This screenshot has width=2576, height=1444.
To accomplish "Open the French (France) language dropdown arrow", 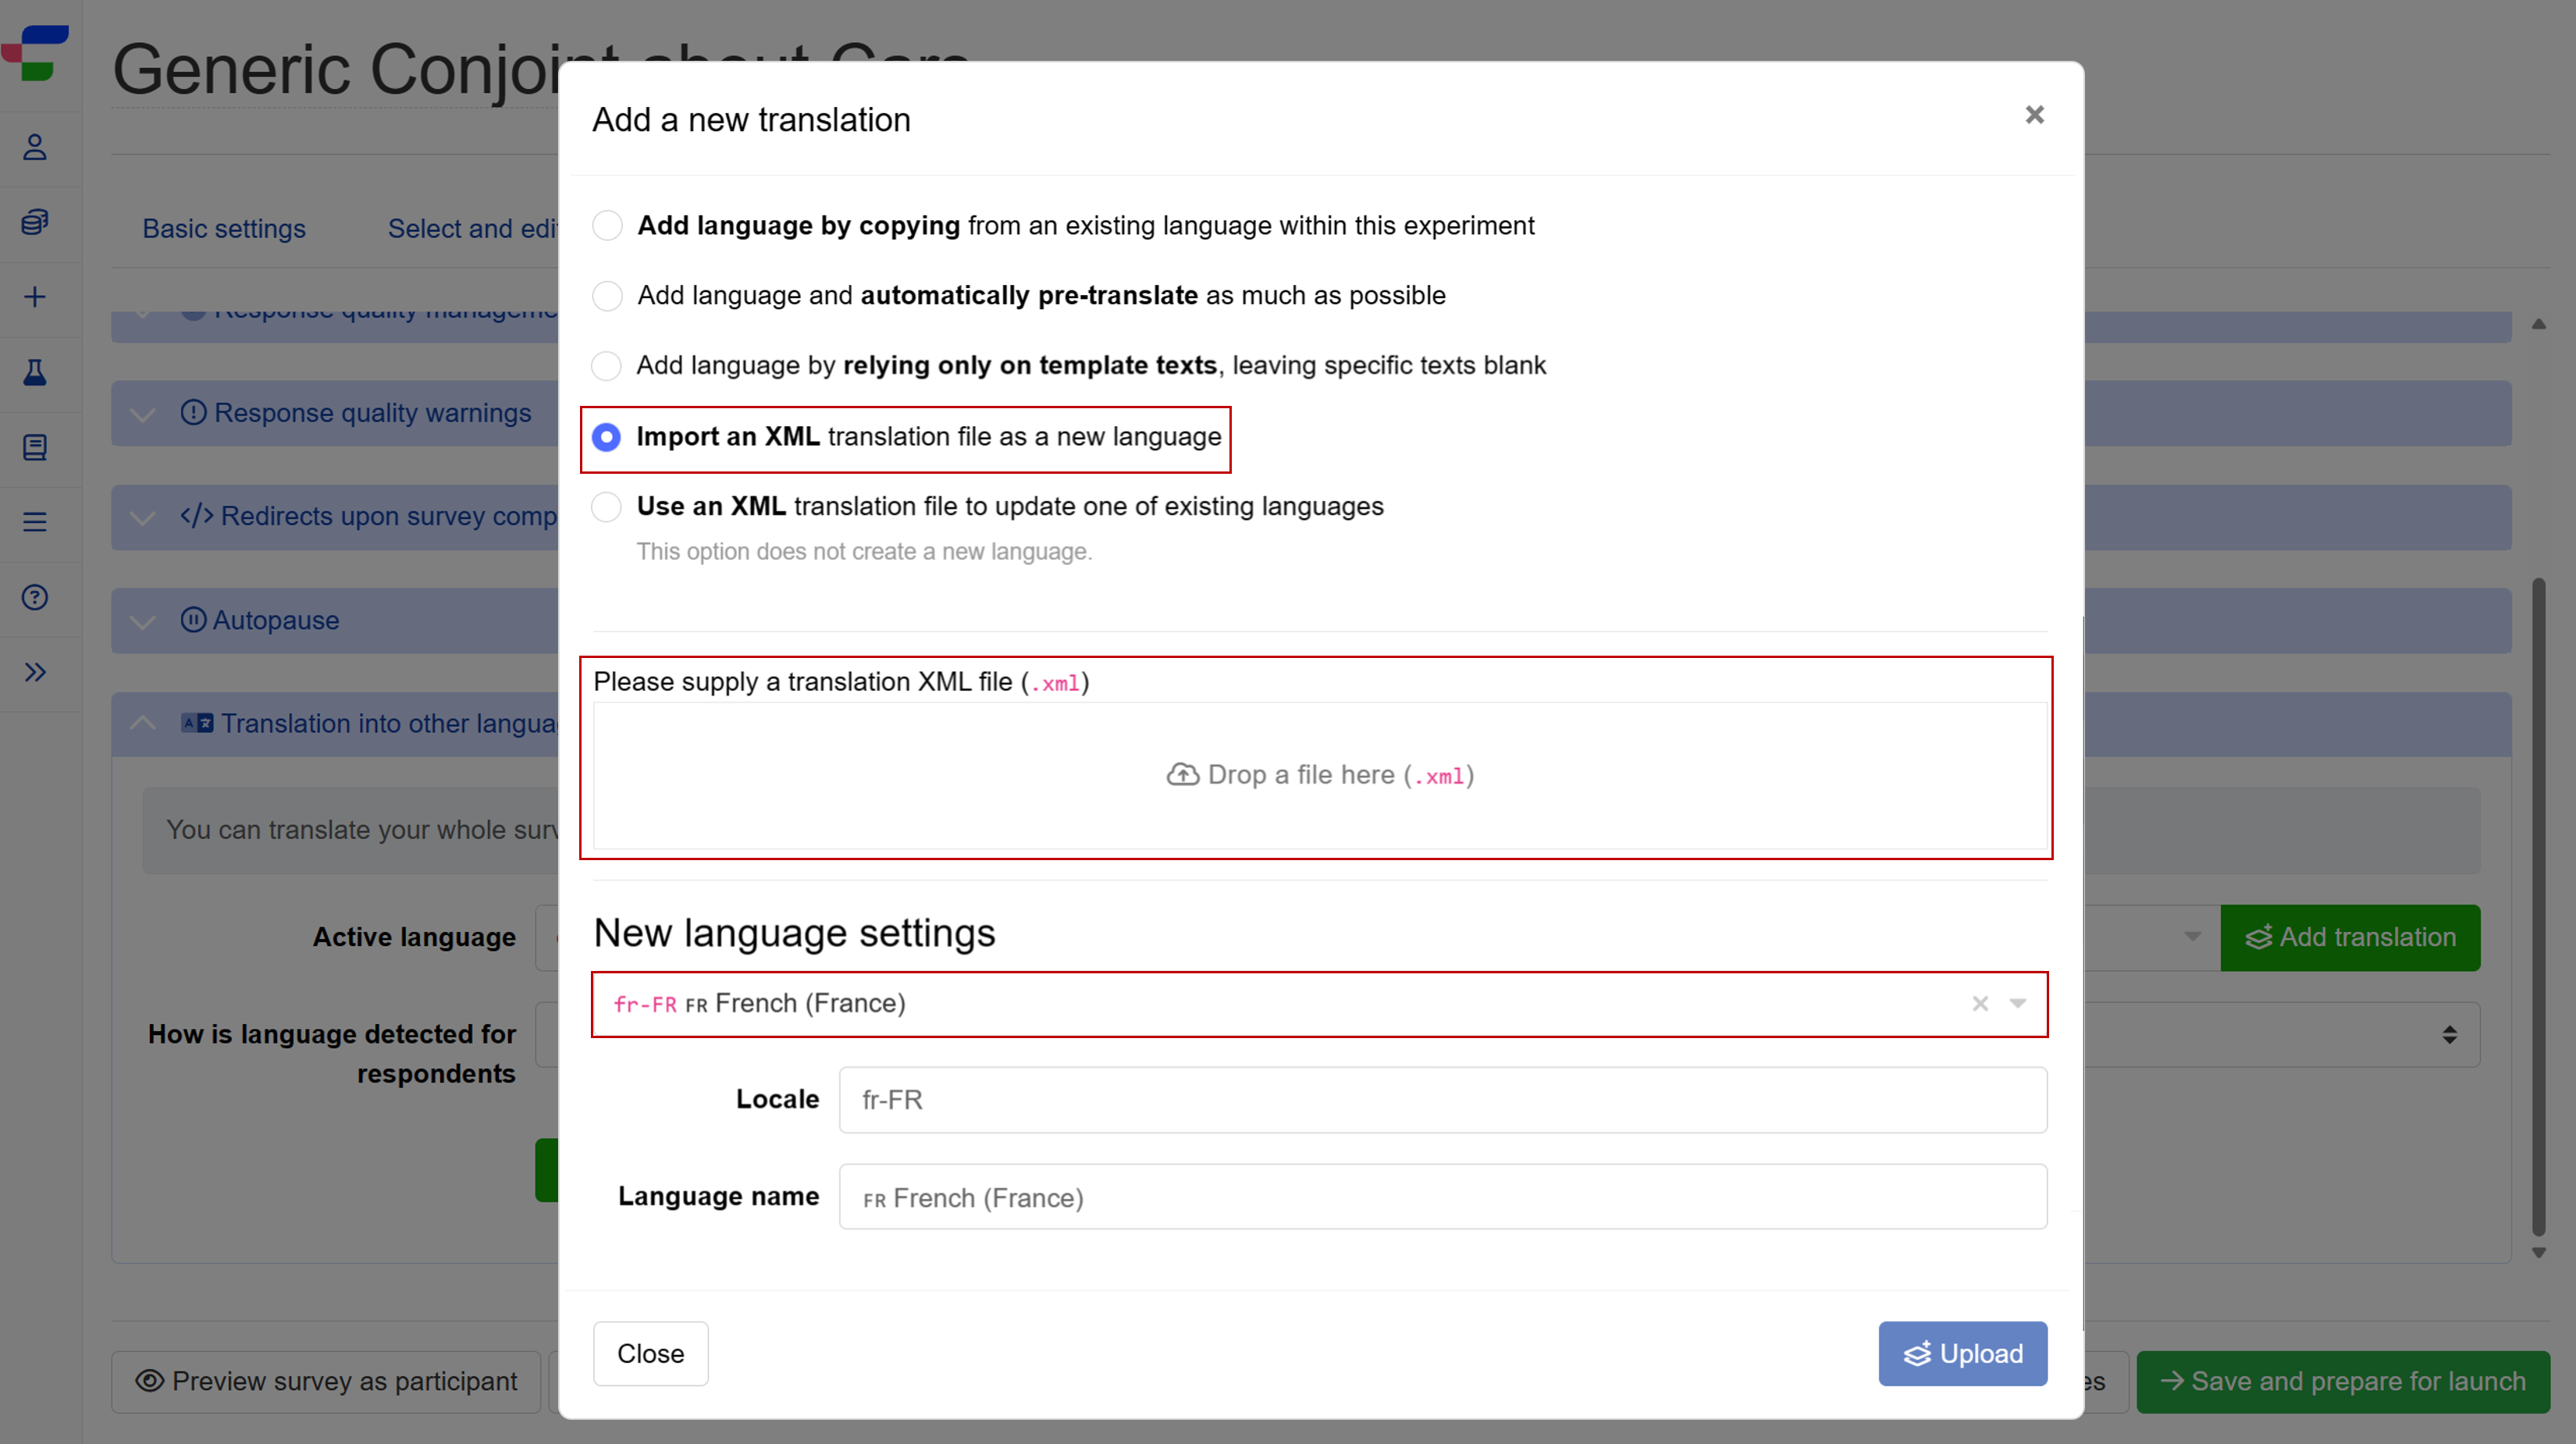I will [x=2017, y=1003].
